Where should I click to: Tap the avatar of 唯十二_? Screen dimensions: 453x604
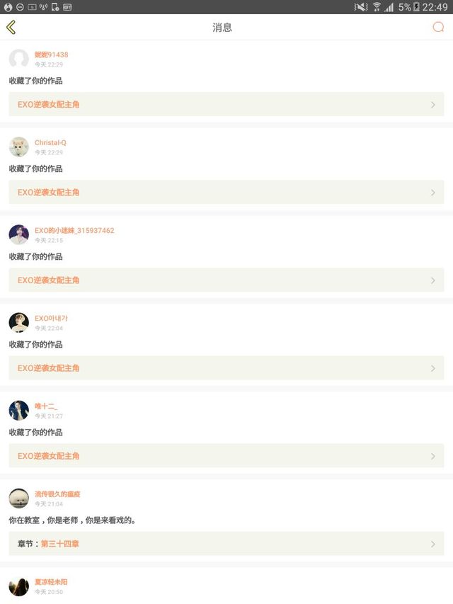point(19,410)
